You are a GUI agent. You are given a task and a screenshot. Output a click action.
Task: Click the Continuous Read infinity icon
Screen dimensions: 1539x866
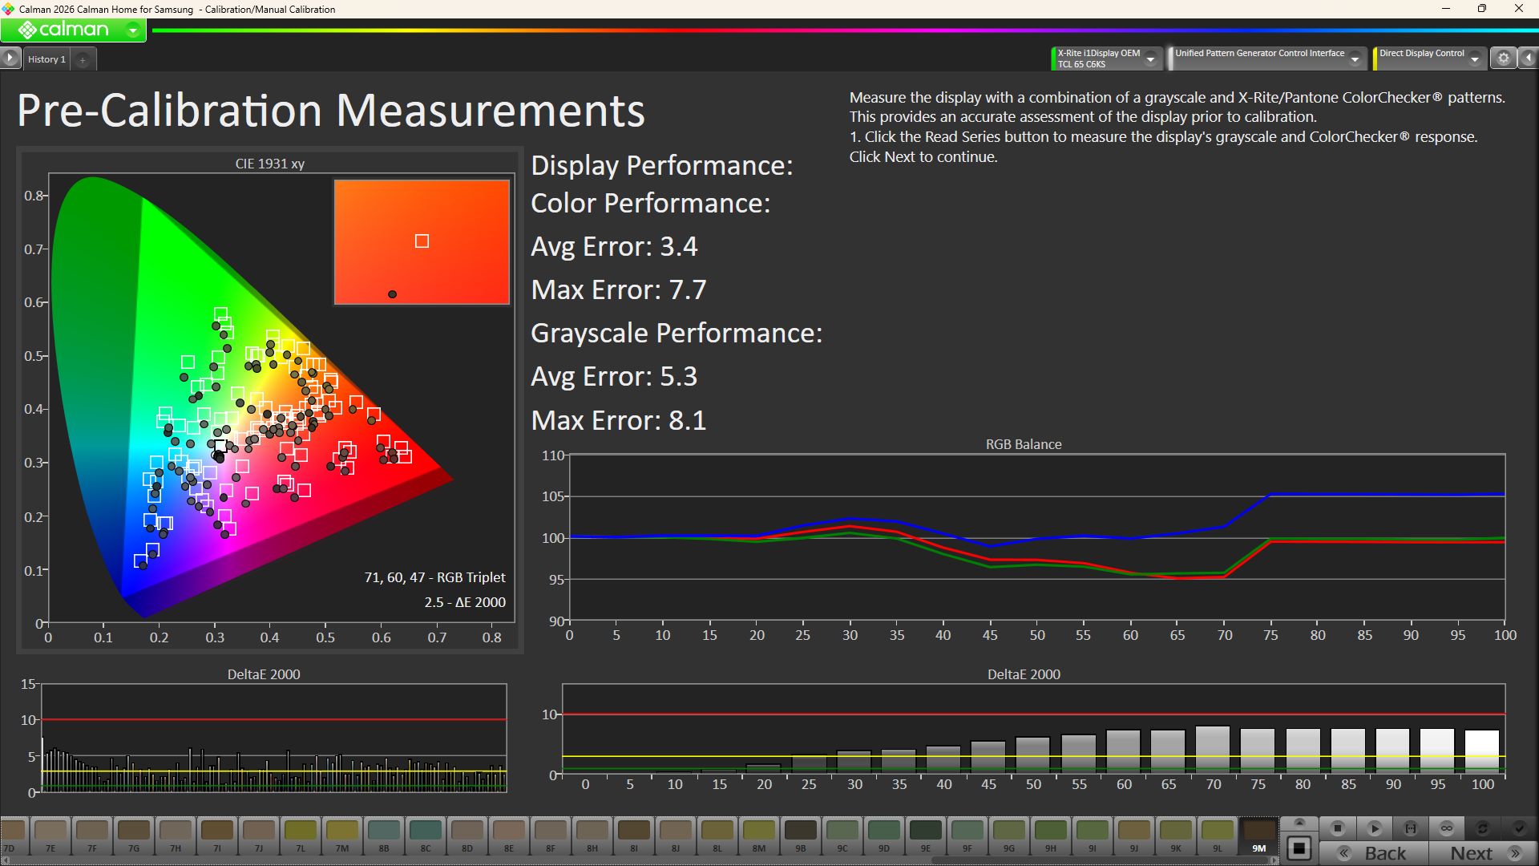click(x=1447, y=828)
